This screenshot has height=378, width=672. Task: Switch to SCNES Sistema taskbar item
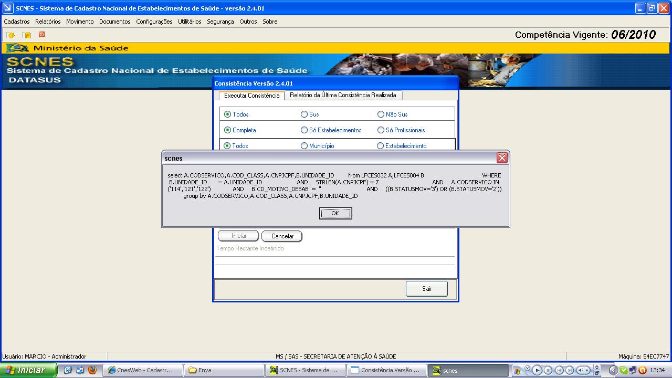[x=306, y=370]
